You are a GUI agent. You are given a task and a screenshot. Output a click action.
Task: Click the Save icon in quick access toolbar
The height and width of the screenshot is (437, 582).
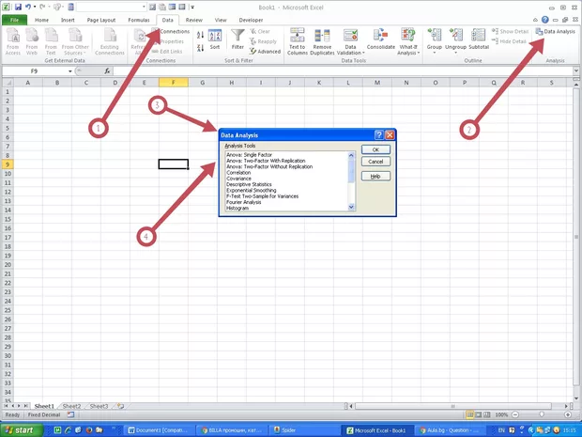pos(18,7)
